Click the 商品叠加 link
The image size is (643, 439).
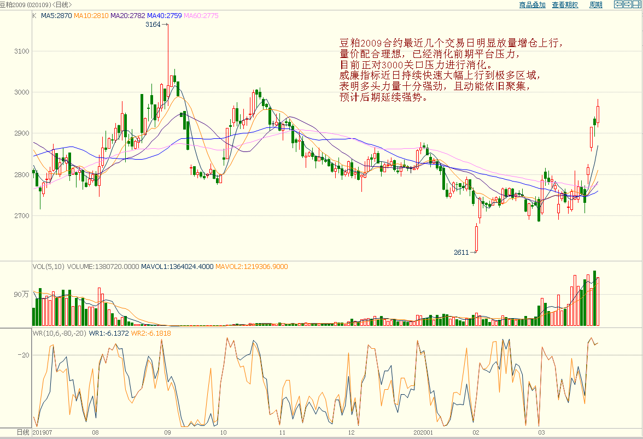[x=532, y=5]
